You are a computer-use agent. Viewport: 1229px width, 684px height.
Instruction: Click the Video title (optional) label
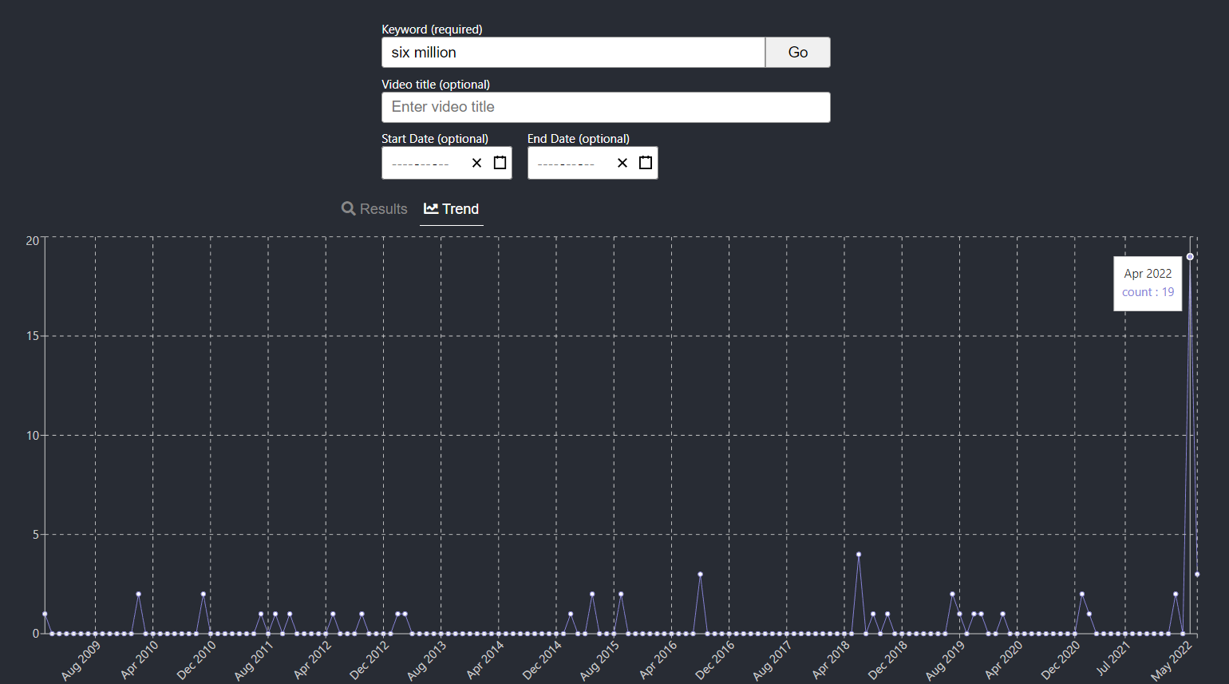click(436, 85)
